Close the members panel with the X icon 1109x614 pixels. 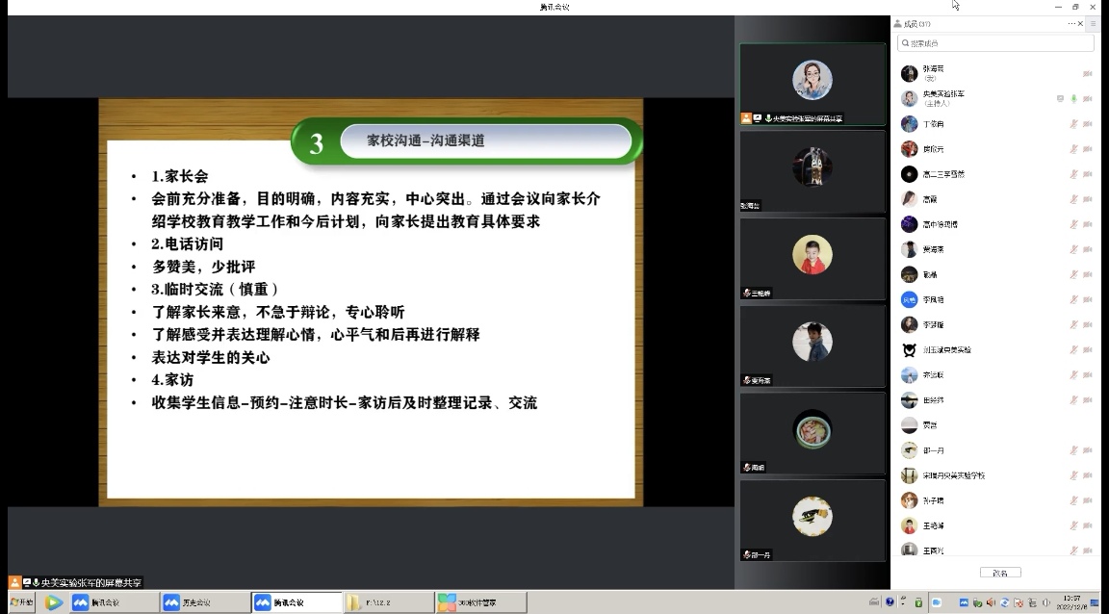coord(1082,23)
